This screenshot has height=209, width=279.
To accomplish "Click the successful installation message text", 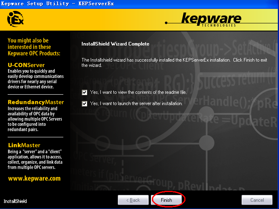I will pos(173,62).
